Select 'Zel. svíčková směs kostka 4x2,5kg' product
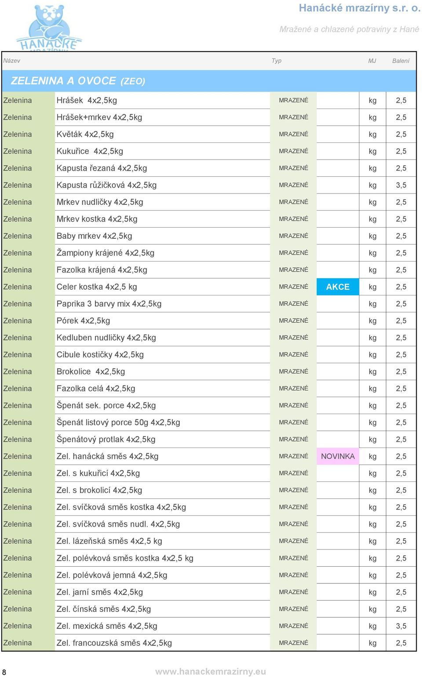Screen dimensions: 422x677 [121, 507]
